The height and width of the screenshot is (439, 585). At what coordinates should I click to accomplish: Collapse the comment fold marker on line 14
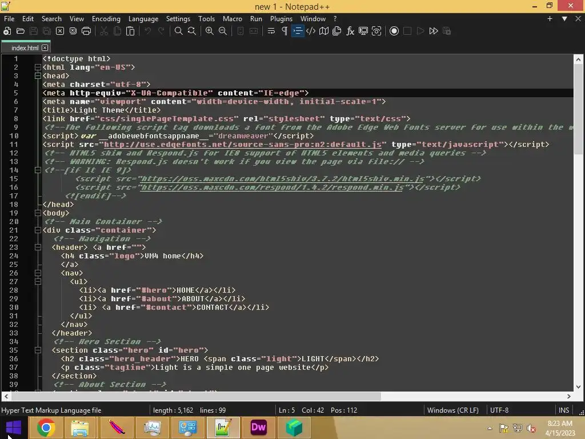(38, 170)
